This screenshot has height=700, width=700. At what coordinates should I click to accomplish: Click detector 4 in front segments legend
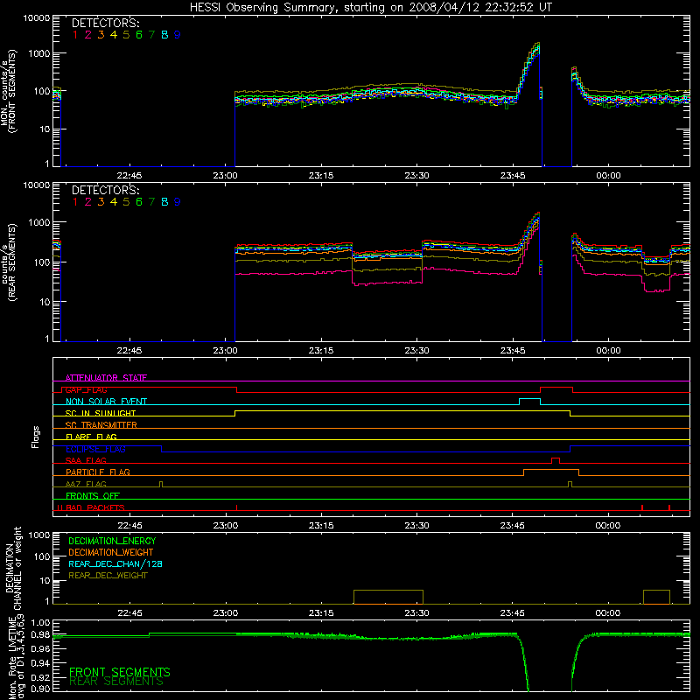[114, 35]
